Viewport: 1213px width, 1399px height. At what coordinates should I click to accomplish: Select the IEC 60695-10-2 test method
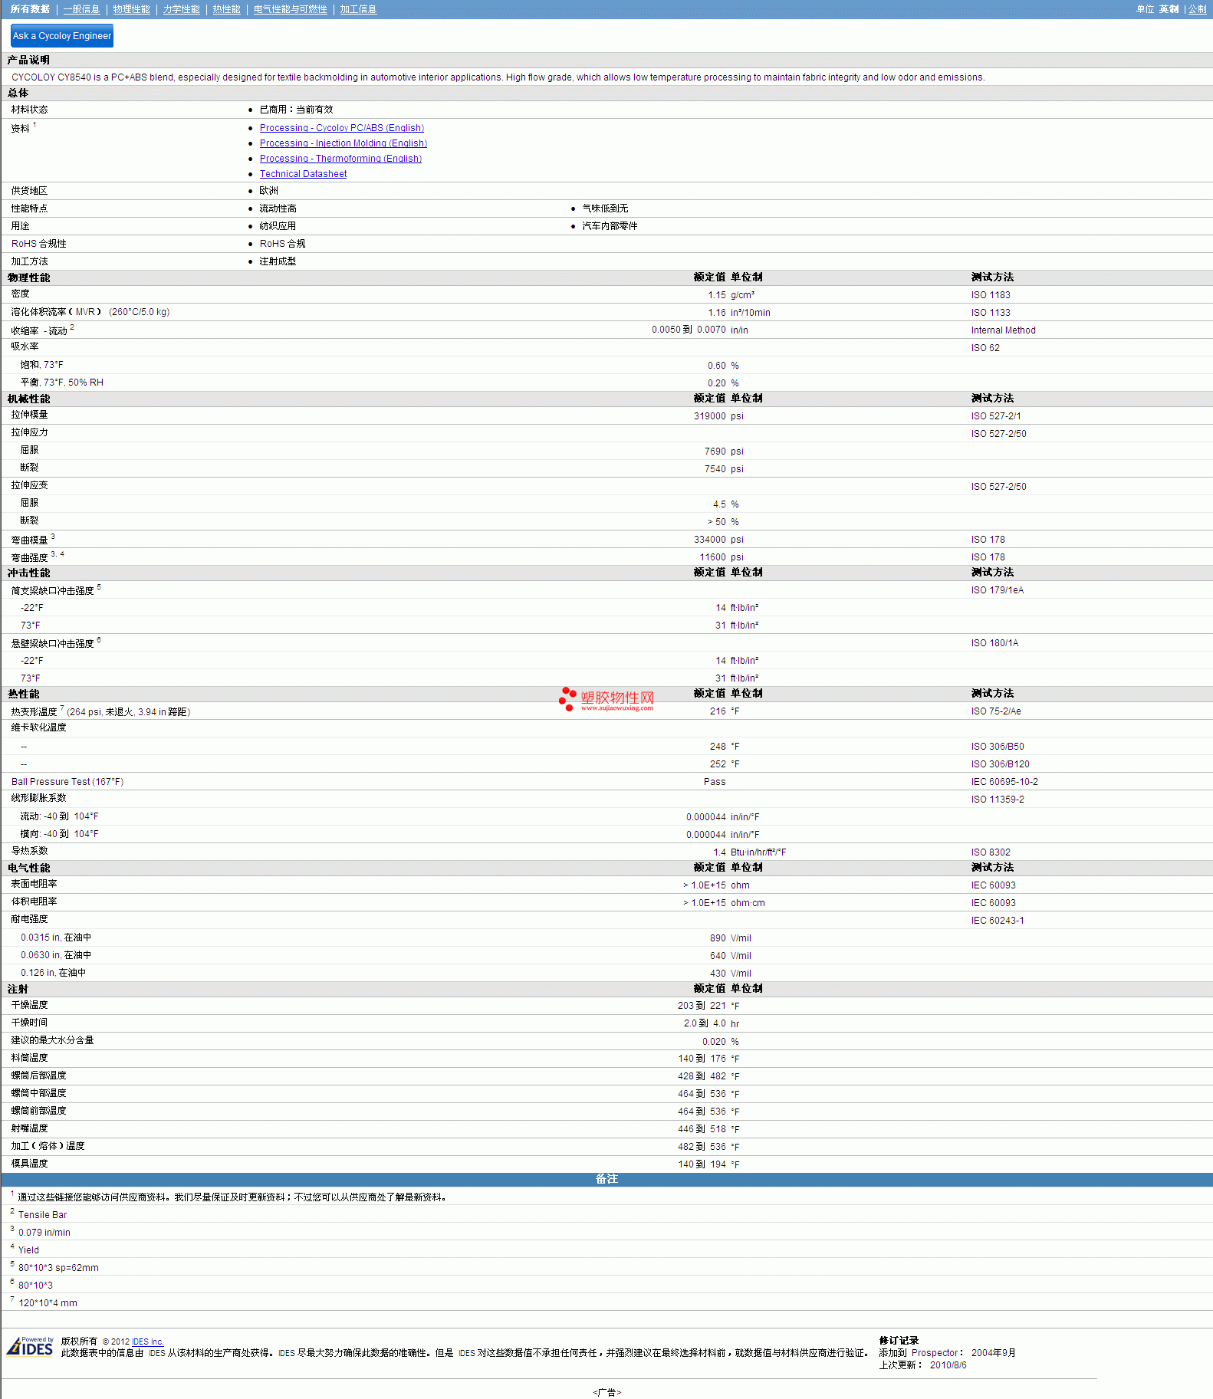click(1004, 782)
